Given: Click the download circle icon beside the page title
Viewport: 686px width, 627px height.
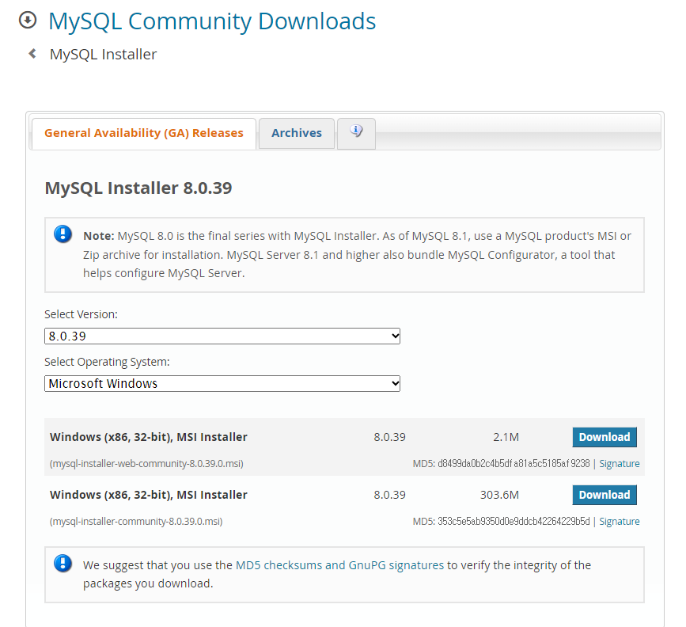Looking at the screenshot, I should click(28, 20).
